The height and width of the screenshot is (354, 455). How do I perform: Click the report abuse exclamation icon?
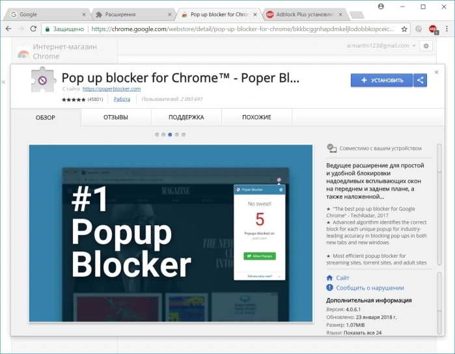pyautogui.click(x=329, y=288)
